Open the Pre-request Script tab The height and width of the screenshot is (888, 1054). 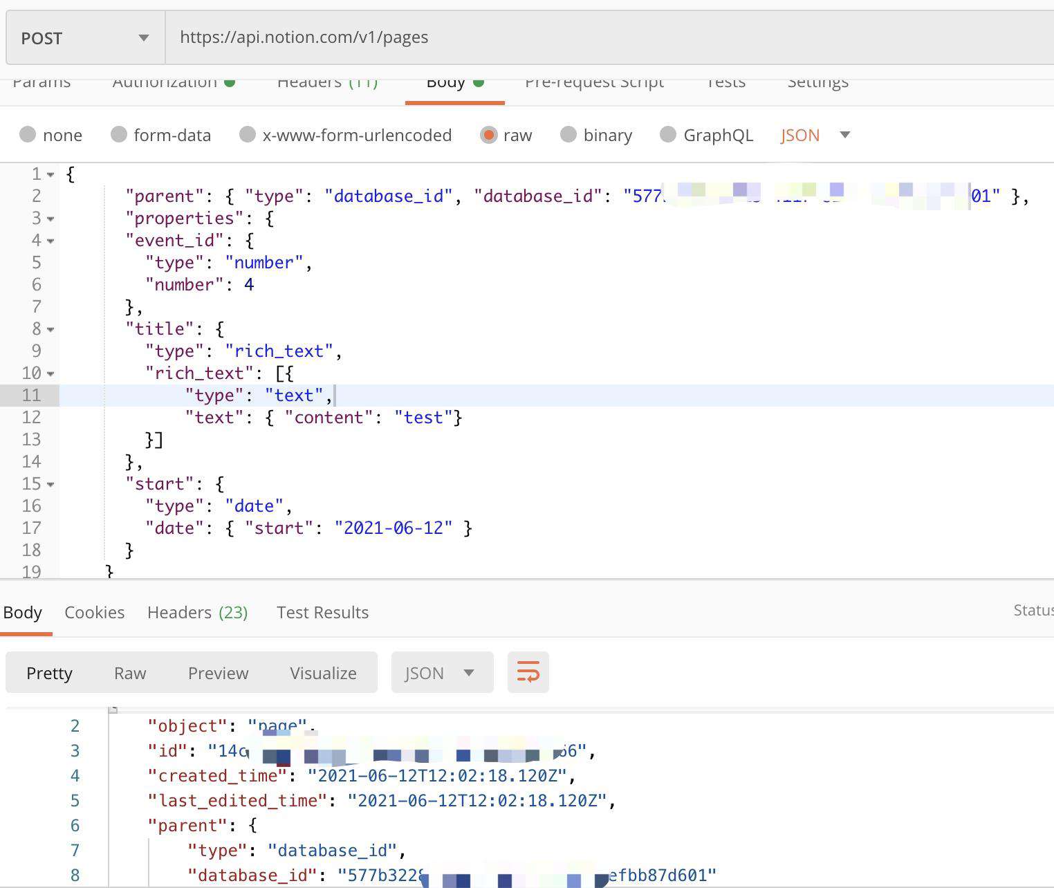(x=594, y=83)
